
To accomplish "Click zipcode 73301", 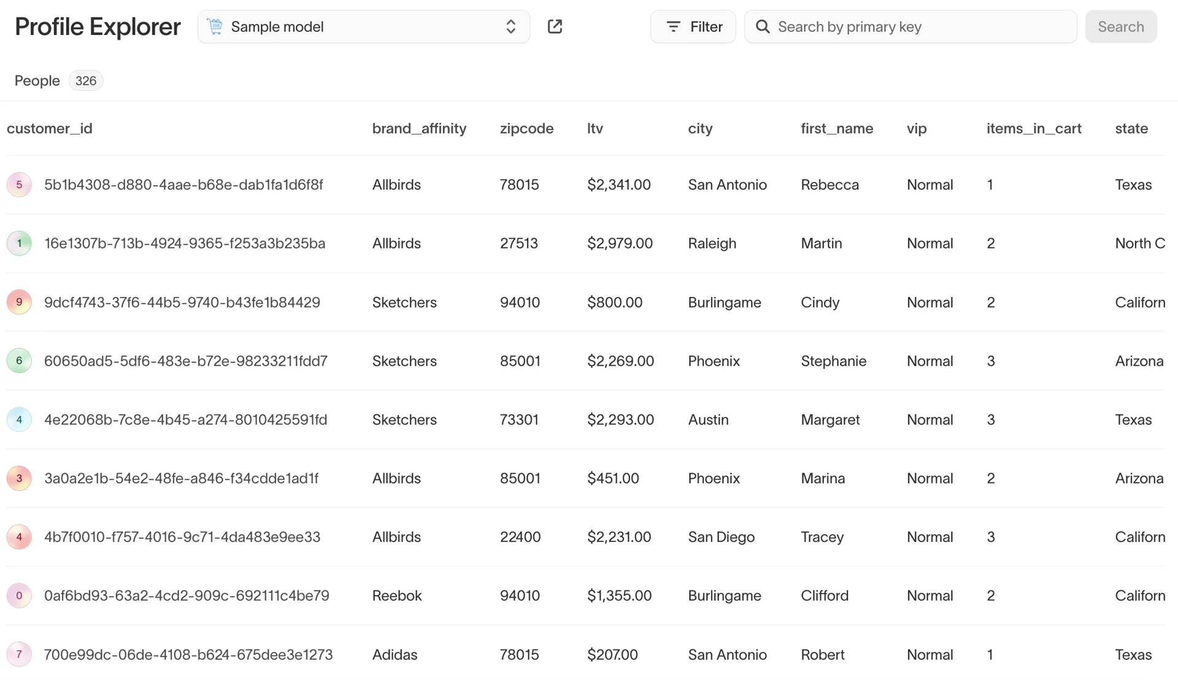I will click(x=519, y=420).
